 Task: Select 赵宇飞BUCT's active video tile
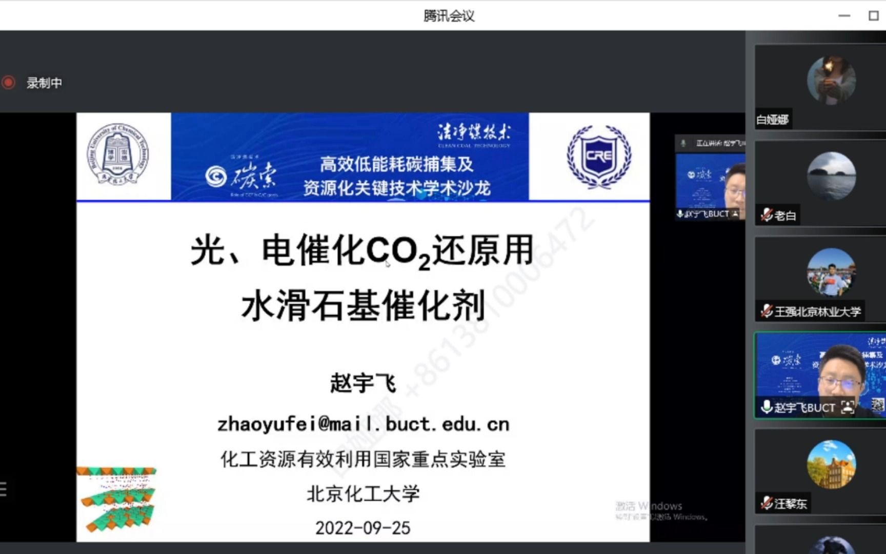[x=820, y=375]
